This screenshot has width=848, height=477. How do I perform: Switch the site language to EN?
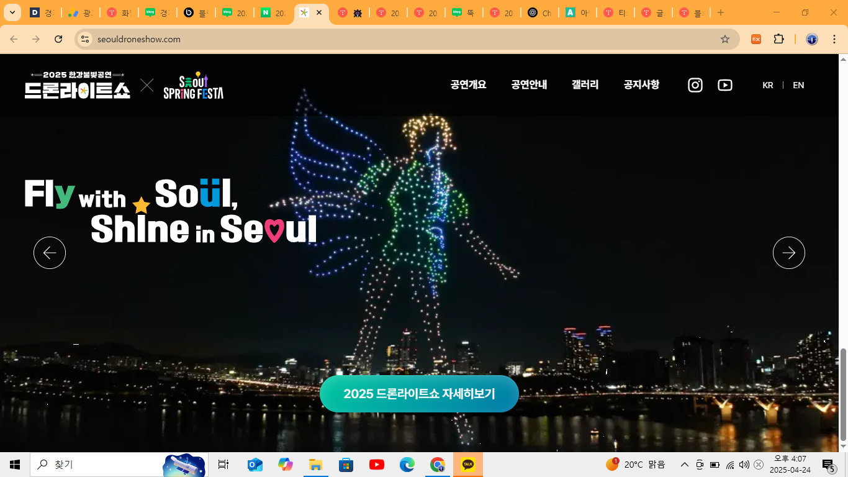click(798, 85)
